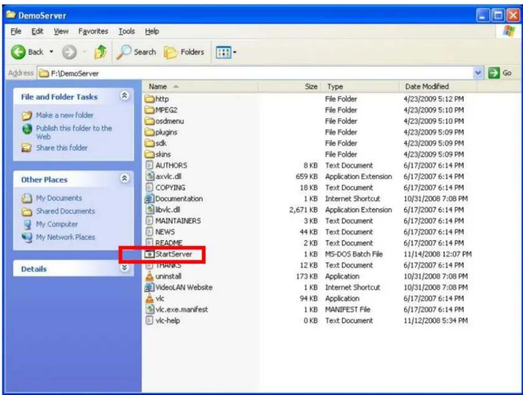Open My Network Places link

point(65,237)
